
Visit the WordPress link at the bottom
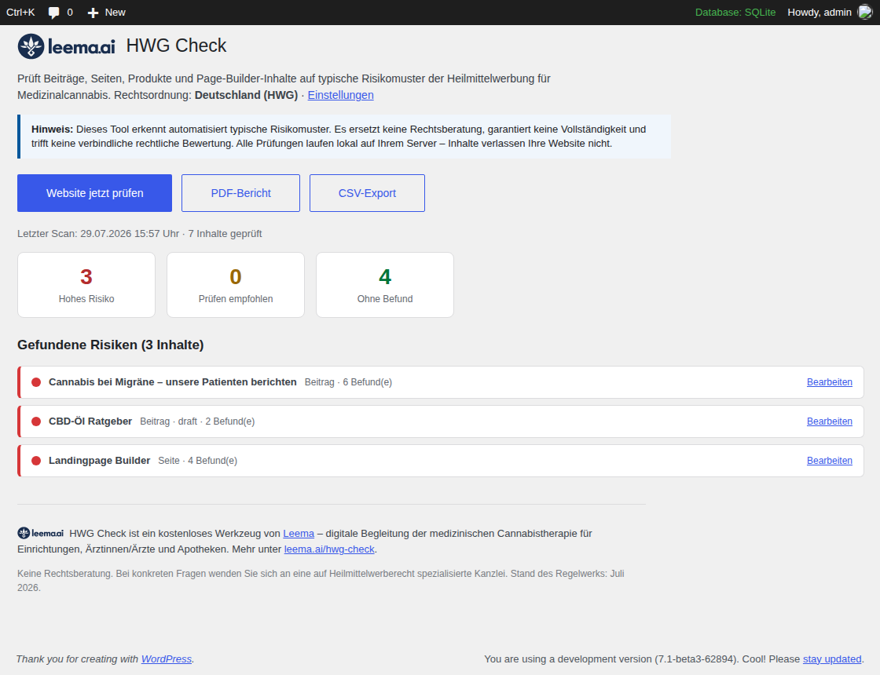166,659
